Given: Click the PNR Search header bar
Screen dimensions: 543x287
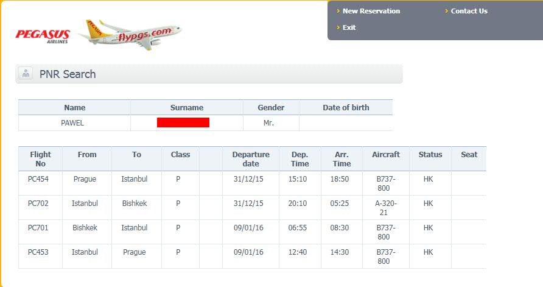Looking at the screenshot, I should pyautogui.click(x=209, y=74).
